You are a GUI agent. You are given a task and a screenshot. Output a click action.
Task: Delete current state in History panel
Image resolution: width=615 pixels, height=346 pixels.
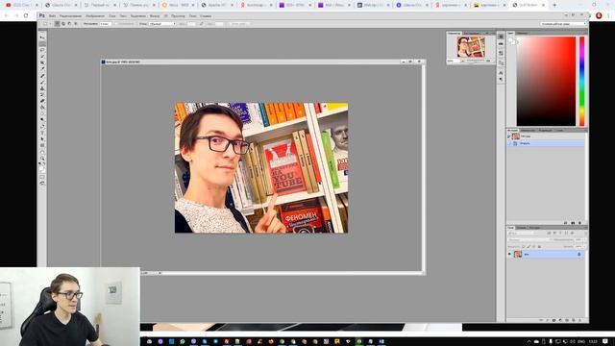click(580, 223)
